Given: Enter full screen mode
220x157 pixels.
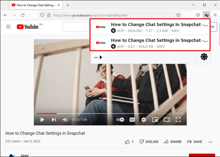Looking at the screenshot, I should coord(178,120).
